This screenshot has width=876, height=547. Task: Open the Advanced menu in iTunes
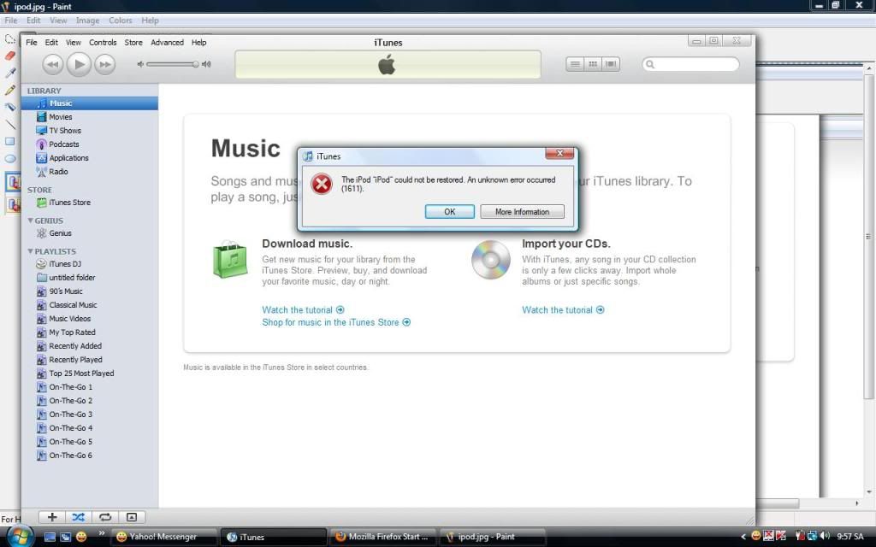click(x=167, y=42)
